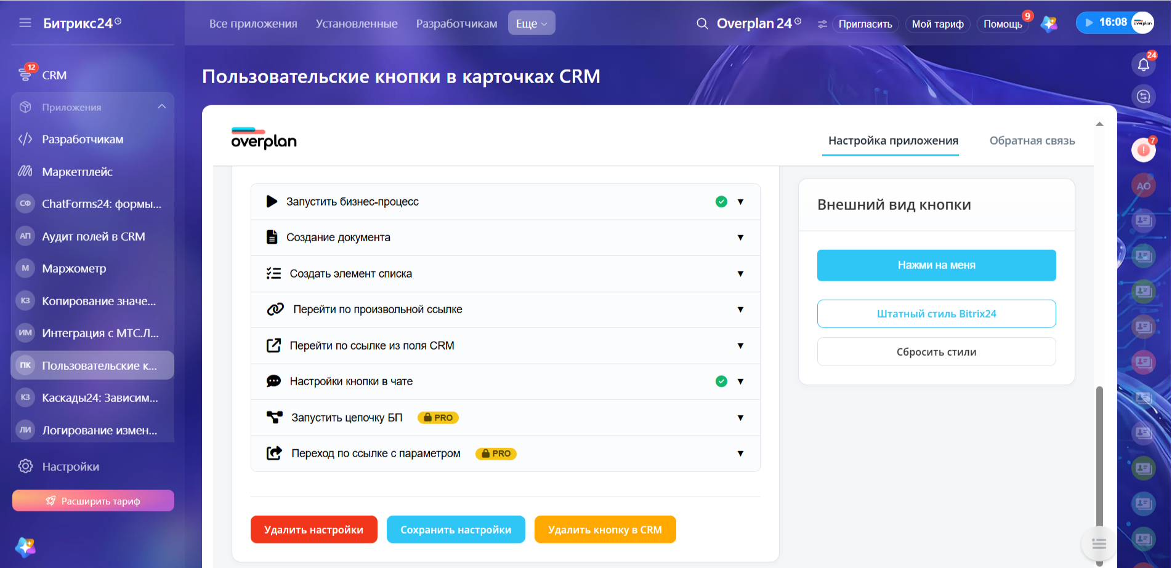
Task: Click the overplan logo
Action: 264,138
